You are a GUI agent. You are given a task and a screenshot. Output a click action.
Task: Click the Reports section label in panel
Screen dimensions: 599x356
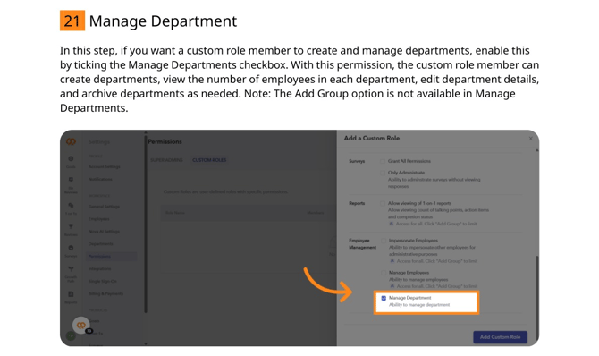[357, 203]
